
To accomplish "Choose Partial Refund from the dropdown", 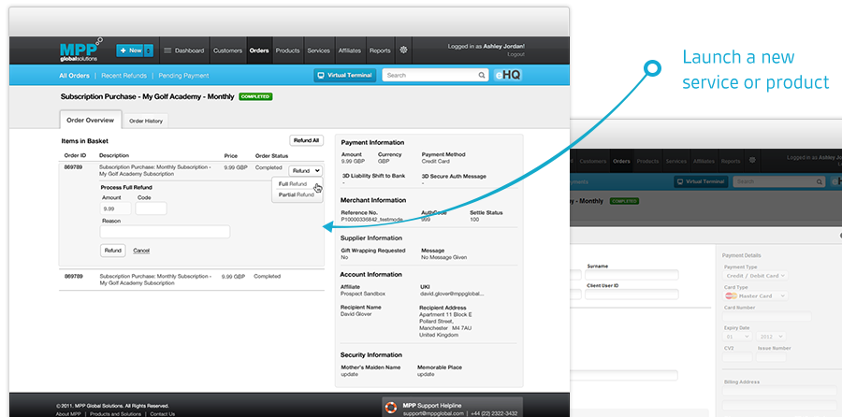I will pyautogui.click(x=296, y=194).
